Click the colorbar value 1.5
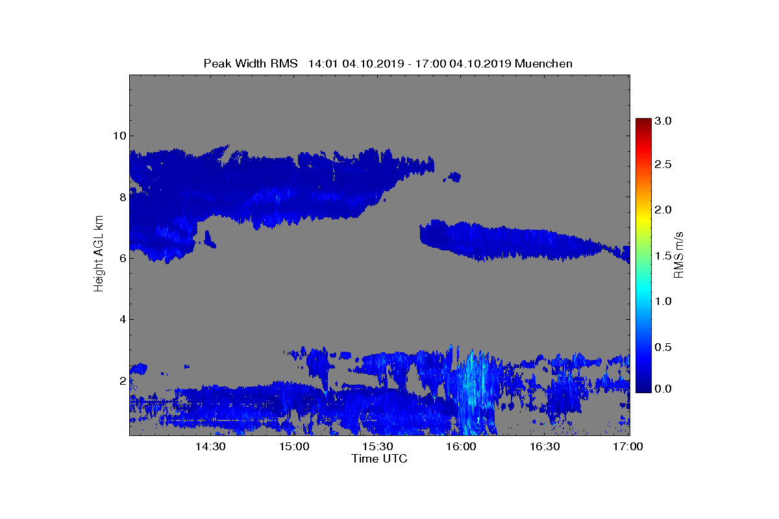The width and height of the screenshot is (779, 519). coord(663,256)
